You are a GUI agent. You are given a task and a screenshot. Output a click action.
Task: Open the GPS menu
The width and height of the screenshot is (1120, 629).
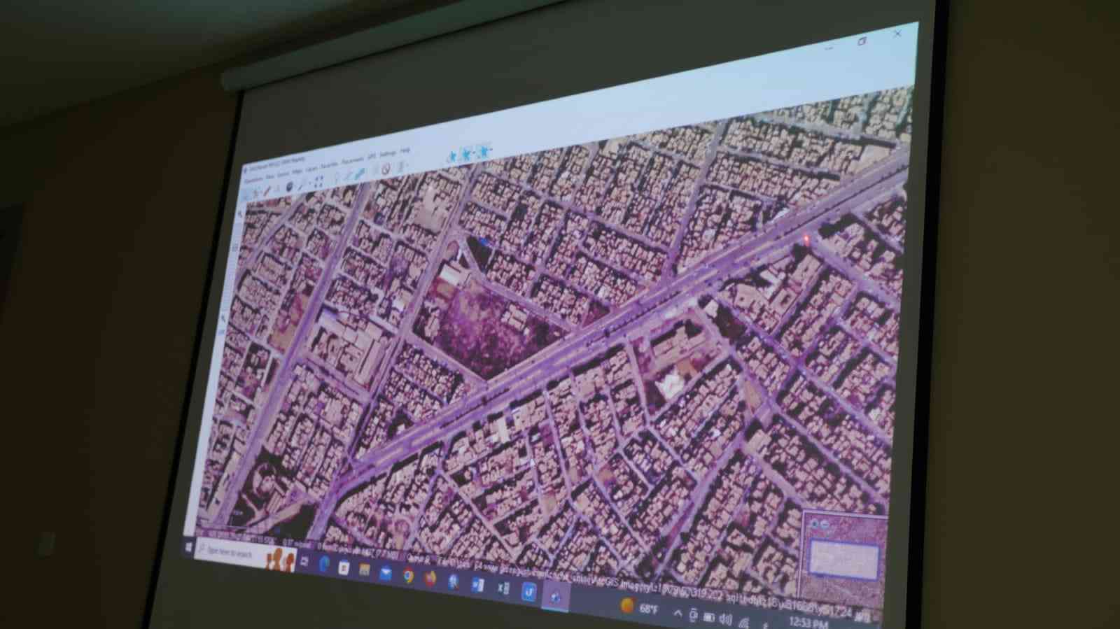(372, 157)
